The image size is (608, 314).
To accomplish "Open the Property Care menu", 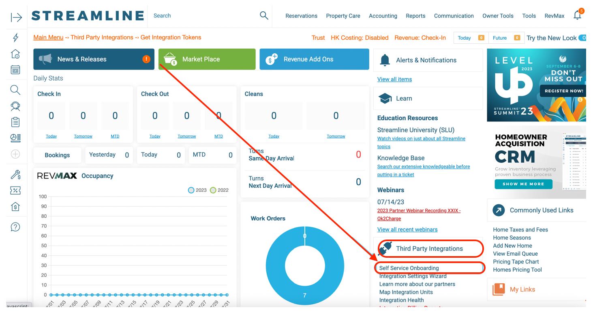I will pyautogui.click(x=343, y=16).
